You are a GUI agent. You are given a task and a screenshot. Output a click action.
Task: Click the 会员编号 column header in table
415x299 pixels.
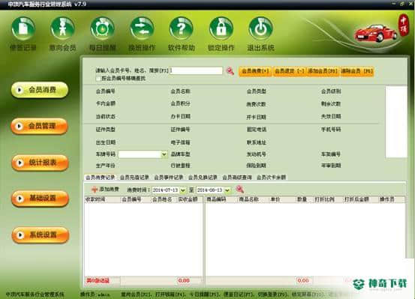point(136,199)
